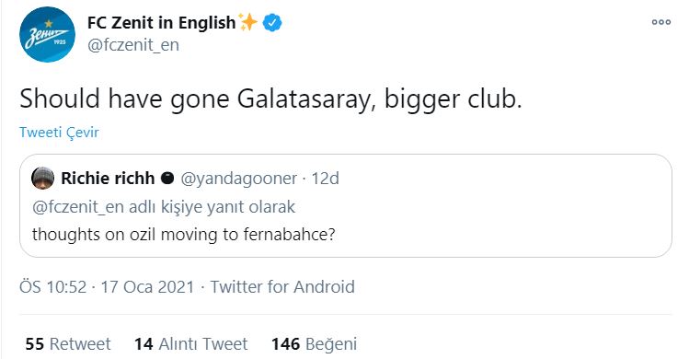Open Richie richh display name
The width and height of the screenshot is (689, 359).
pyautogui.click(x=108, y=179)
